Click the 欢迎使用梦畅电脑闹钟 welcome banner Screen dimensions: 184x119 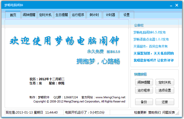tap(64, 41)
